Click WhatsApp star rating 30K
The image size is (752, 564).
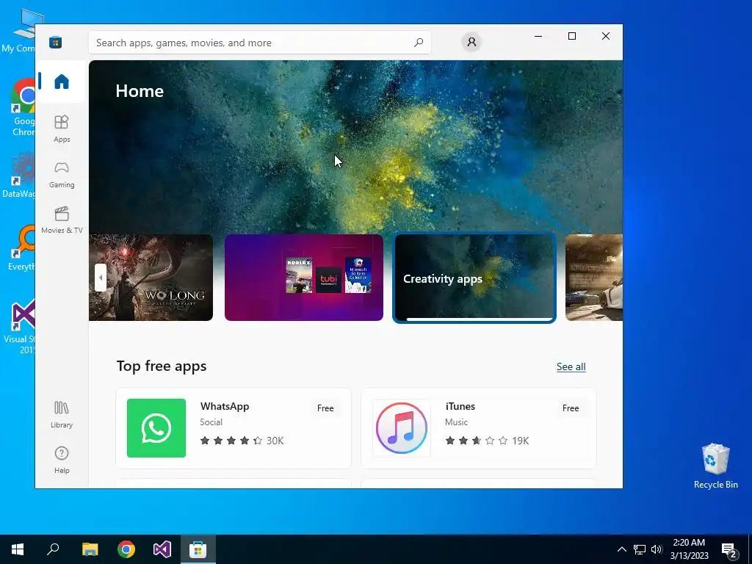tap(242, 441)
